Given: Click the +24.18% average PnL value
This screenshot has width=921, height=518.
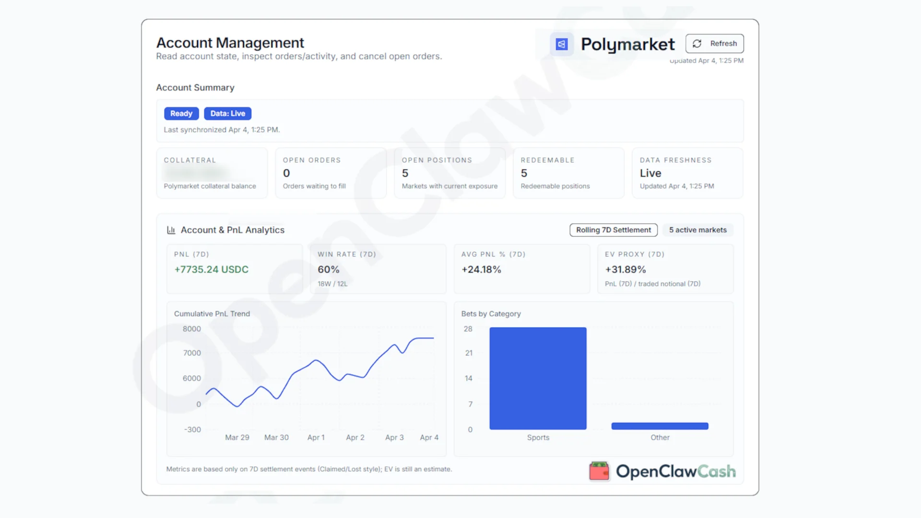Looking at the screenshot, I should [x=481, y=270].
